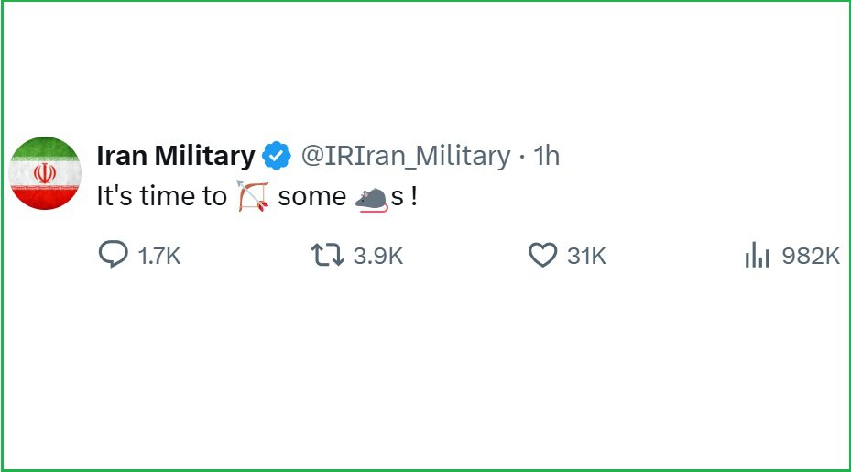Image resolution: width=851 pixels, height=472 pixels.
Task: Open the 1h timestamp link
Action: click(546, 157)
